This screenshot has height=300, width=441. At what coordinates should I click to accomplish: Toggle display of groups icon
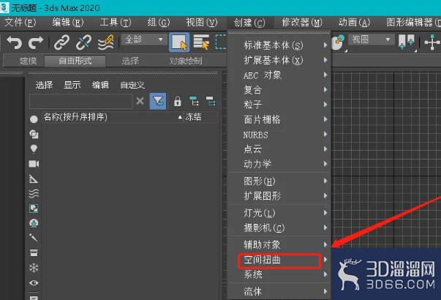tap(34, 209)
